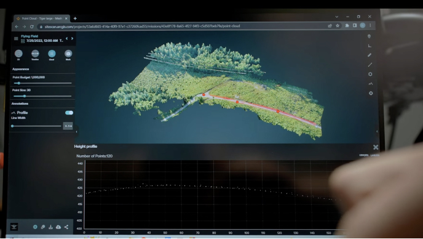This screenshot has width=423, height=239.
Task: Go to previous mission with left chevron
Action: (66, 39)
